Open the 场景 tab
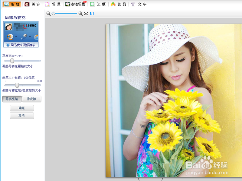The width and height of the screenshot is (242, 181). pos(53,4)
